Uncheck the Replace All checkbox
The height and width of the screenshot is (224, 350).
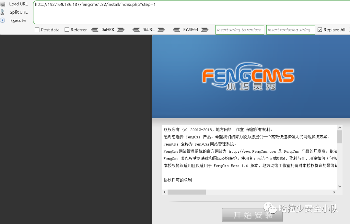320,30
